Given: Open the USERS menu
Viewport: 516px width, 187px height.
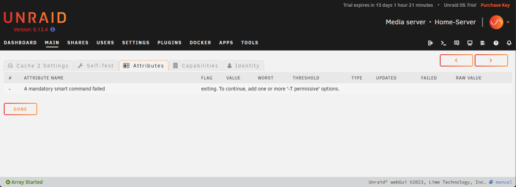Looking at the screenshot, I should (x=105, y=43).
